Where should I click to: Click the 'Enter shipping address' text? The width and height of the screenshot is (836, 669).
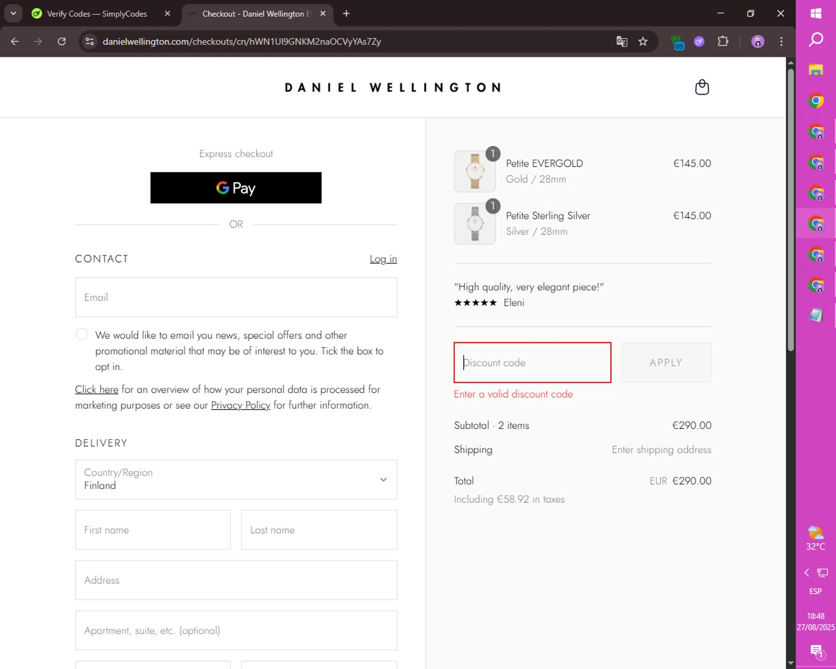tap(662, 450)
